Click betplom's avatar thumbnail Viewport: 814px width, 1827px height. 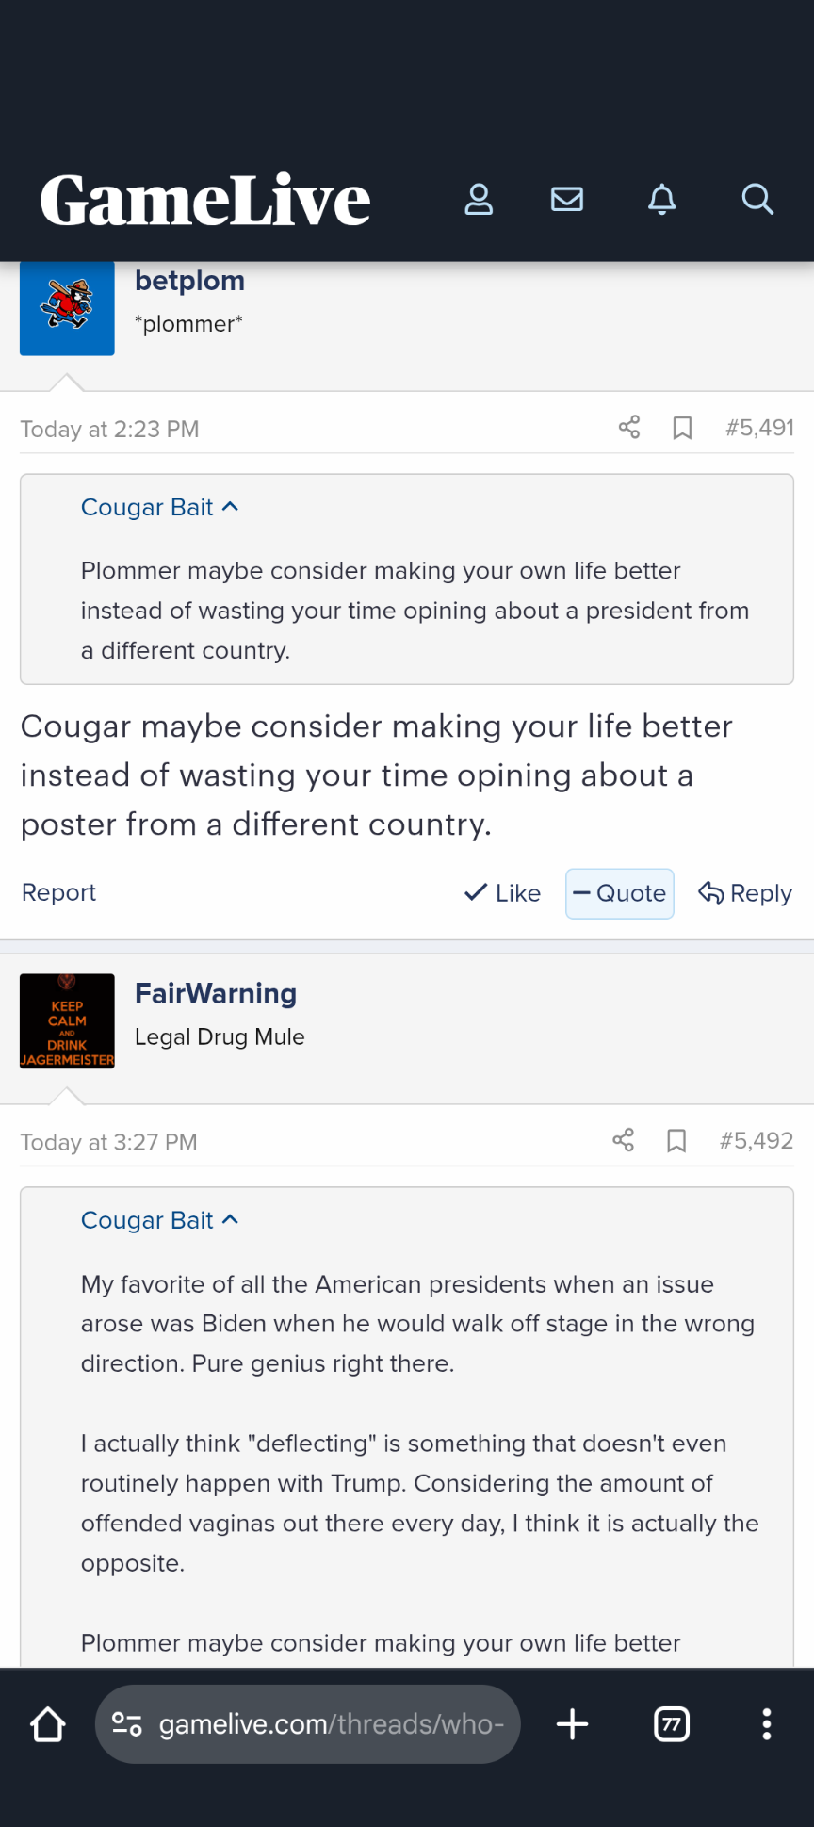[67, 308]
